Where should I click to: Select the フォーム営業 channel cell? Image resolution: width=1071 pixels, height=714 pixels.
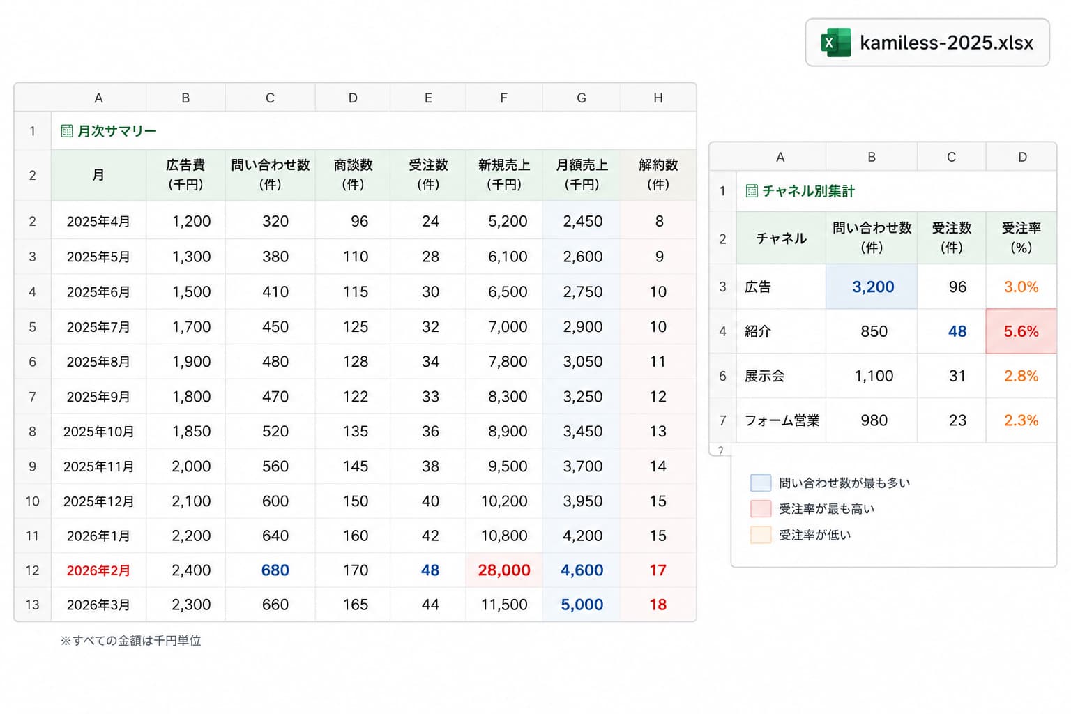pyautogui.click(x=782, y=420)
